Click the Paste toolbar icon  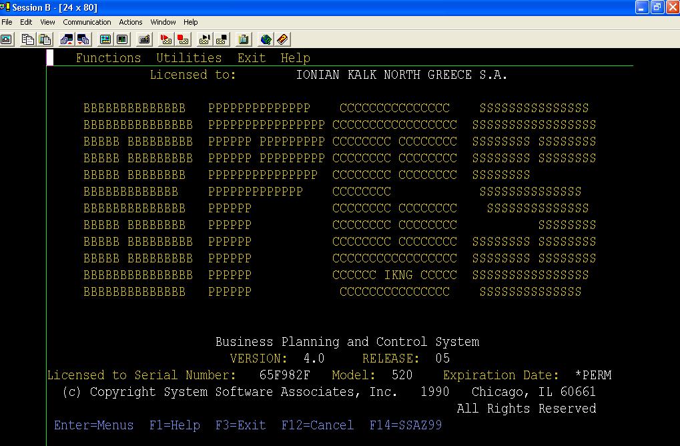pos(45,39)
